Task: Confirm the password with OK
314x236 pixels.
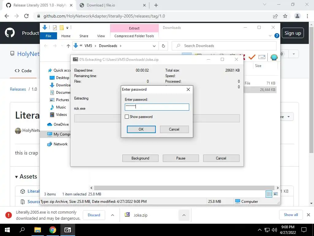Action: click(x=141, y=129)
